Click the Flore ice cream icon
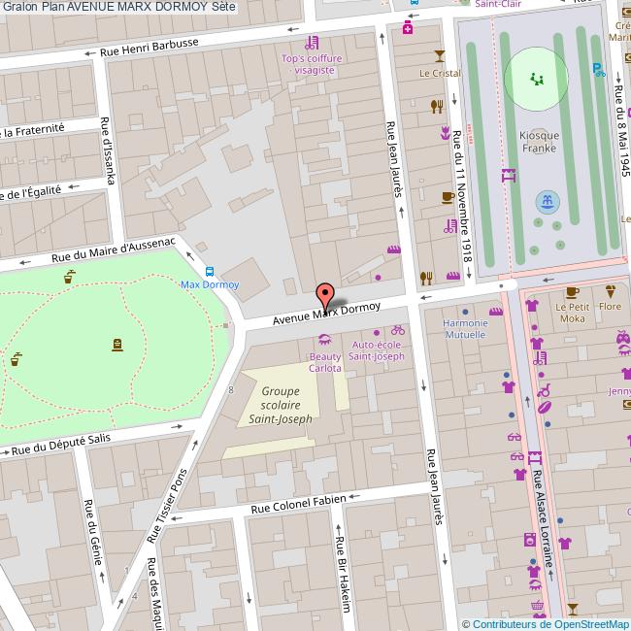The height and width of the screenshot is (631, 631). pos(612,291)
